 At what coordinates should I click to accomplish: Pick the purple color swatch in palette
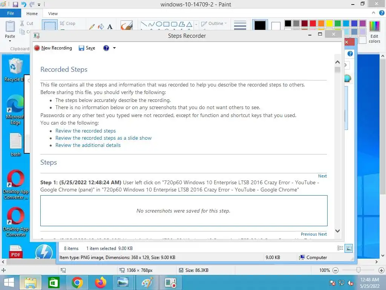point(363,23)
